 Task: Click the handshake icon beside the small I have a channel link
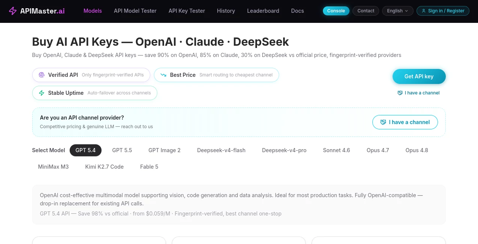pyautogui.click(x=400, y=93)
